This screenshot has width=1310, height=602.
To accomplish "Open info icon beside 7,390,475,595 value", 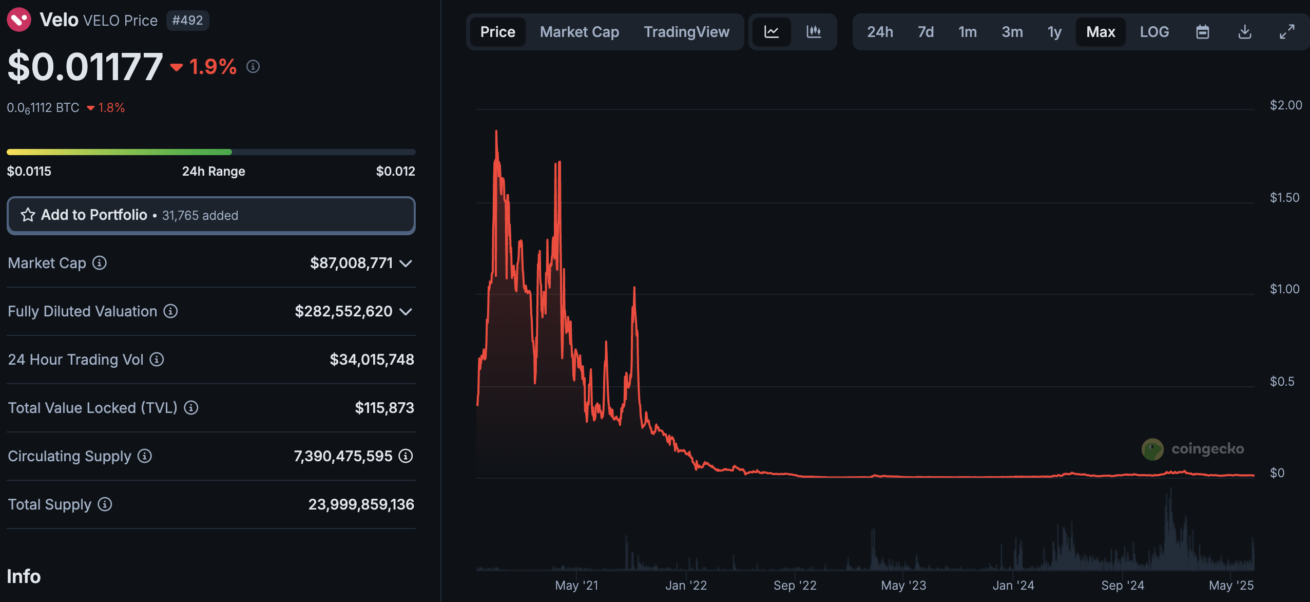I will point(406,456).
